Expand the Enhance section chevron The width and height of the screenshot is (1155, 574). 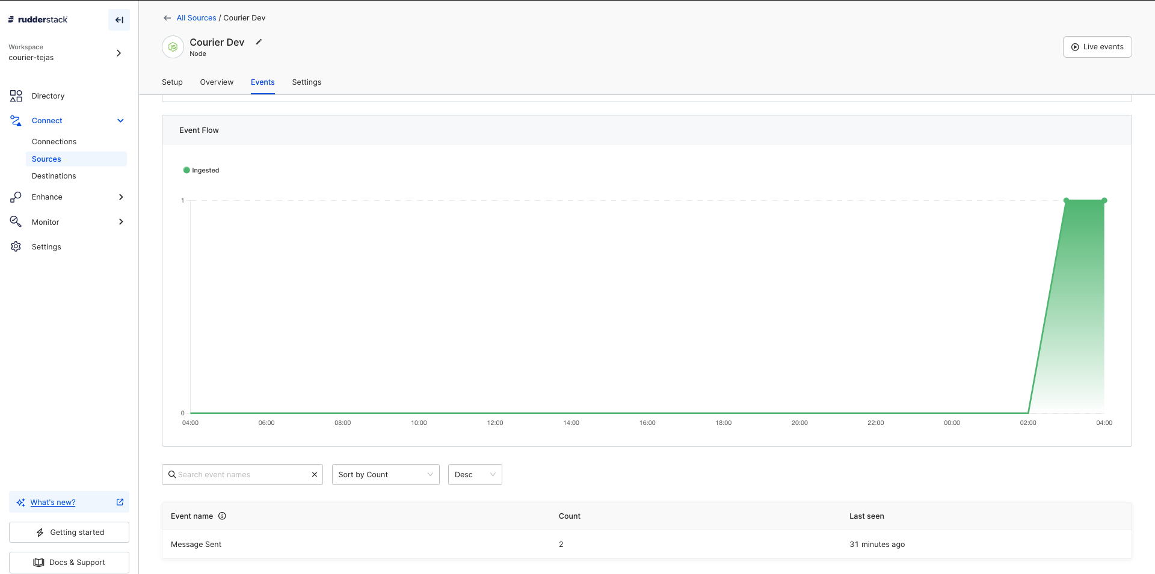click(x=121, y=197)
